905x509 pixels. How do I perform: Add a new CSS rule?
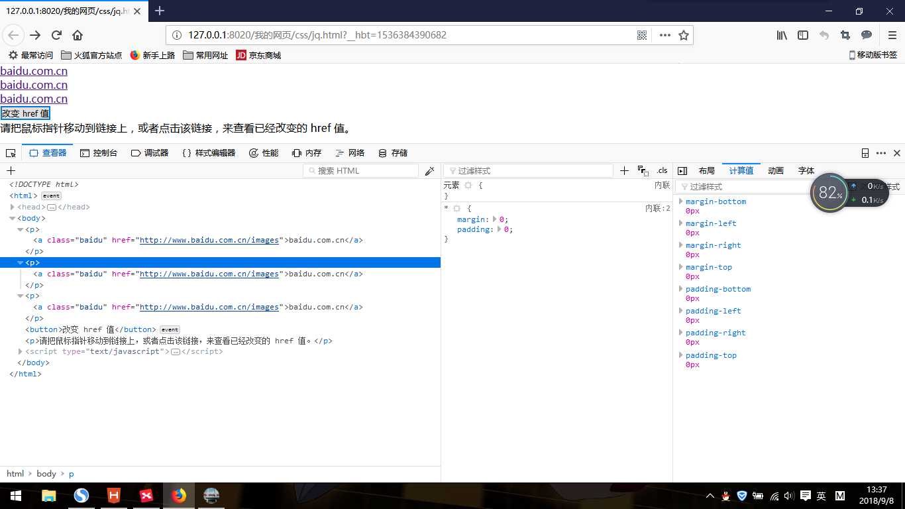click(624, 171)
